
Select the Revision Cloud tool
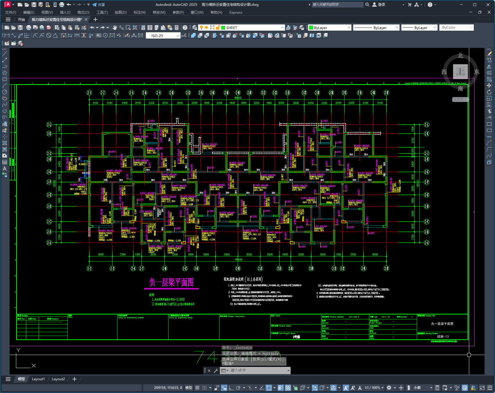point(5,98)
